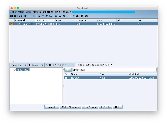Sort files by Size column
The image size is (167, 123).
pyautogui.click(x=114, y=74)
